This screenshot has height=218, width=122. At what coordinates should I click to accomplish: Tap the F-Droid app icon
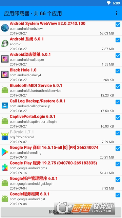click(x=5, y=136)
